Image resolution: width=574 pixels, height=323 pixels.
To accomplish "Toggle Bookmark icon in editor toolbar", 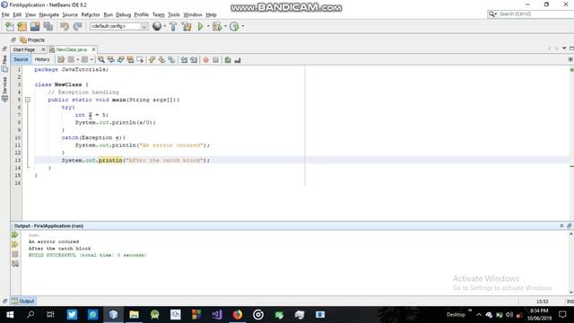I will point(171,60).
